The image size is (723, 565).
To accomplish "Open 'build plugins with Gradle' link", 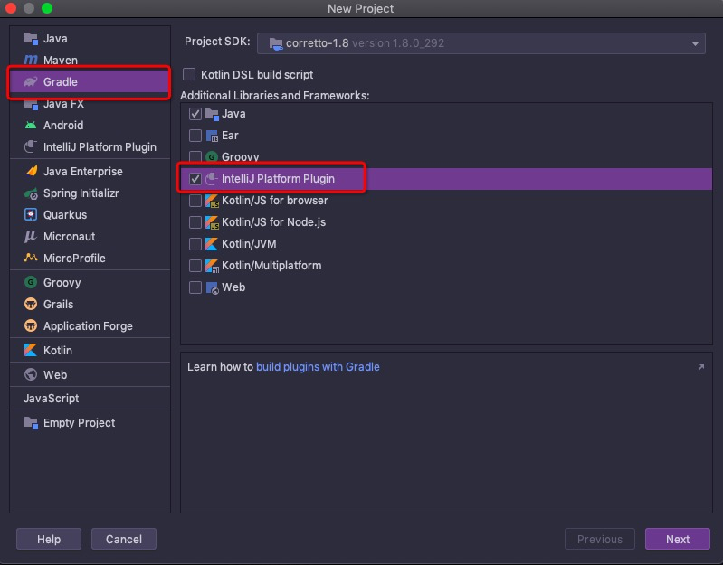I will (x=318, y=367).
